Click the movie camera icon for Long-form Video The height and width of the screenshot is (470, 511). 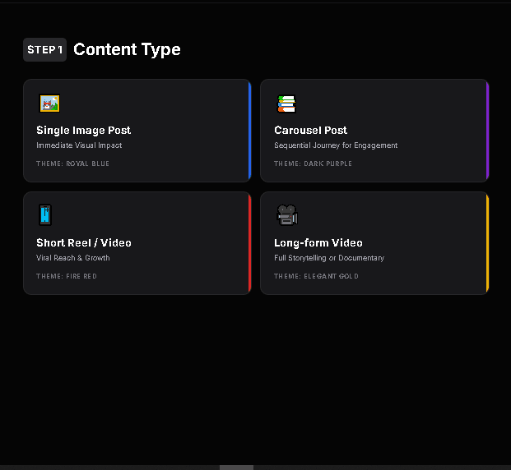[286, 215]
